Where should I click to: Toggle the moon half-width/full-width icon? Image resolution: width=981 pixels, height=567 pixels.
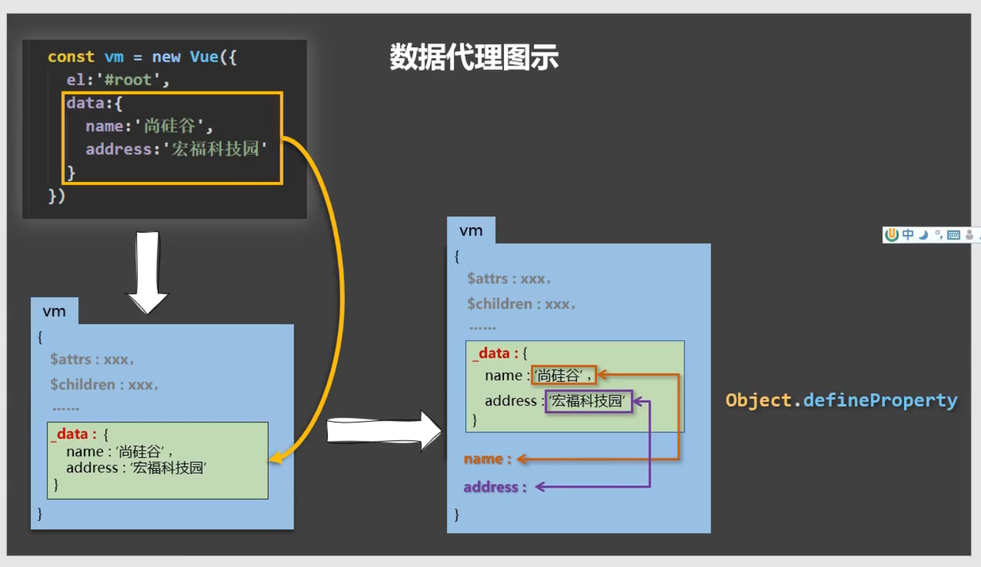tap(923, 234)
